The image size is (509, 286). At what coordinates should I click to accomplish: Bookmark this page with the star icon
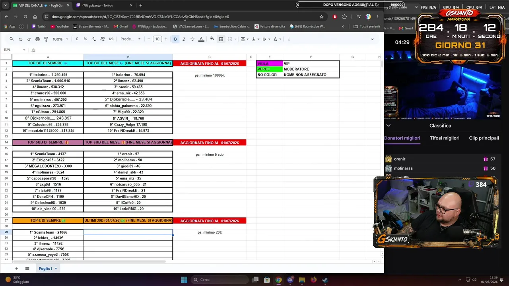click(321, 17)
